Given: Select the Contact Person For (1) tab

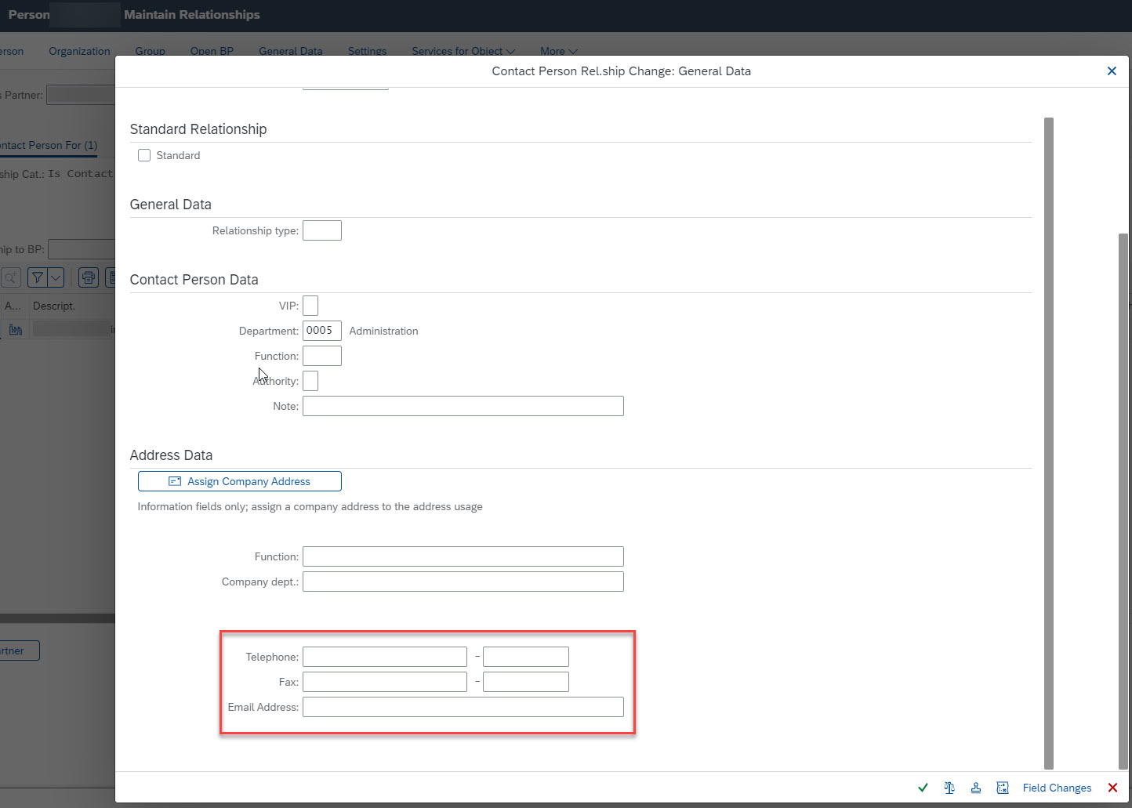Looking at the screenshot, I should pyautogui.click(x=47, y=145).
